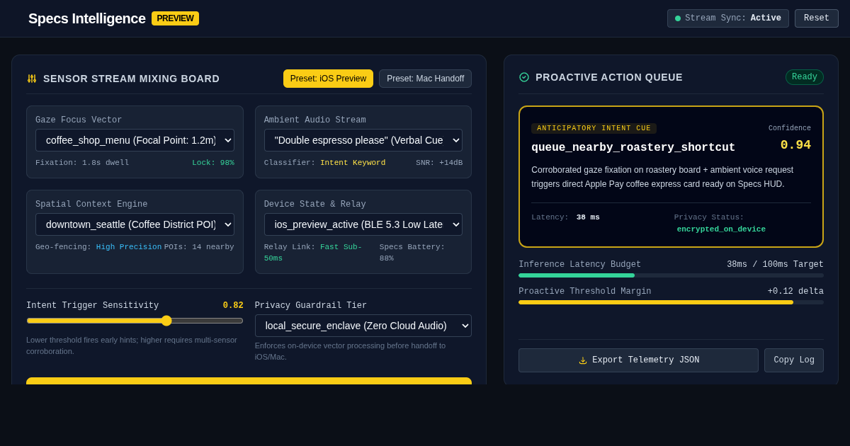Image resolution: width=850 pixels, height=446 pixels.
Task: Click the Confidence label
Action: point(790,129)
